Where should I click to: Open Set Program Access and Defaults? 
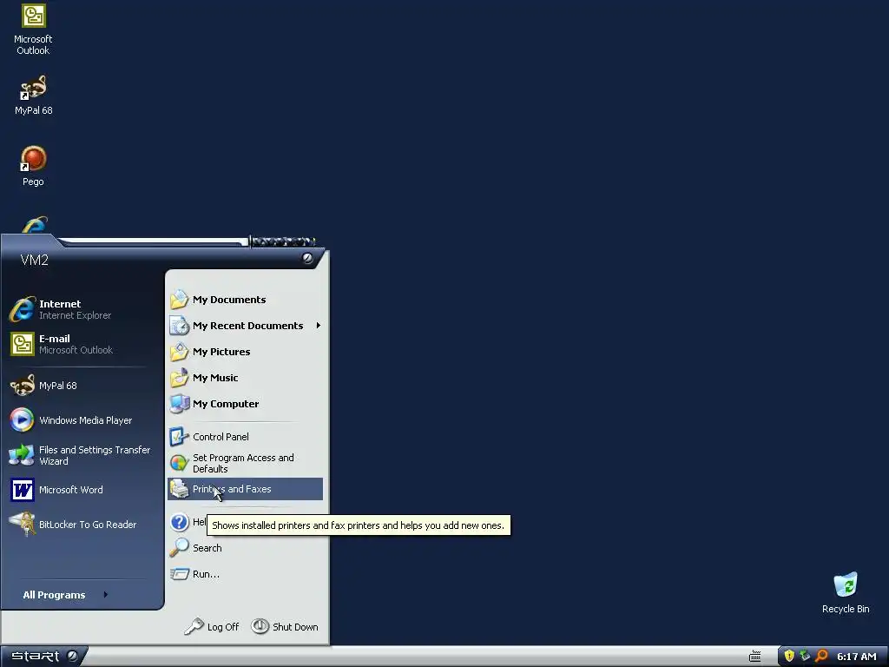click(245, 463)
